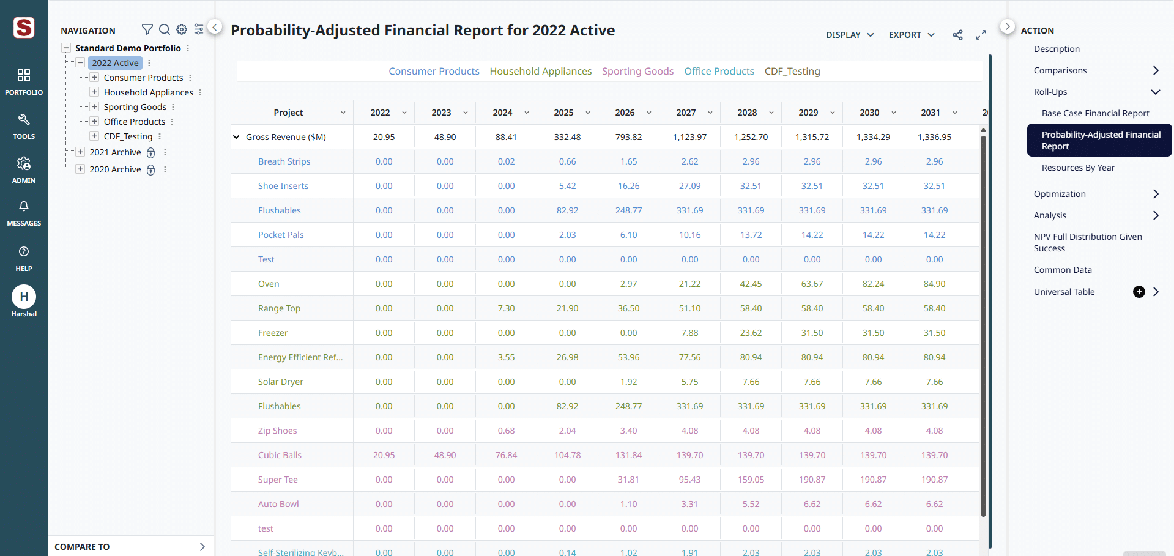This screenshot has height=556, width=1174.
Task: Expand the 2021 Archive tree node
Action: click(80, 152)
